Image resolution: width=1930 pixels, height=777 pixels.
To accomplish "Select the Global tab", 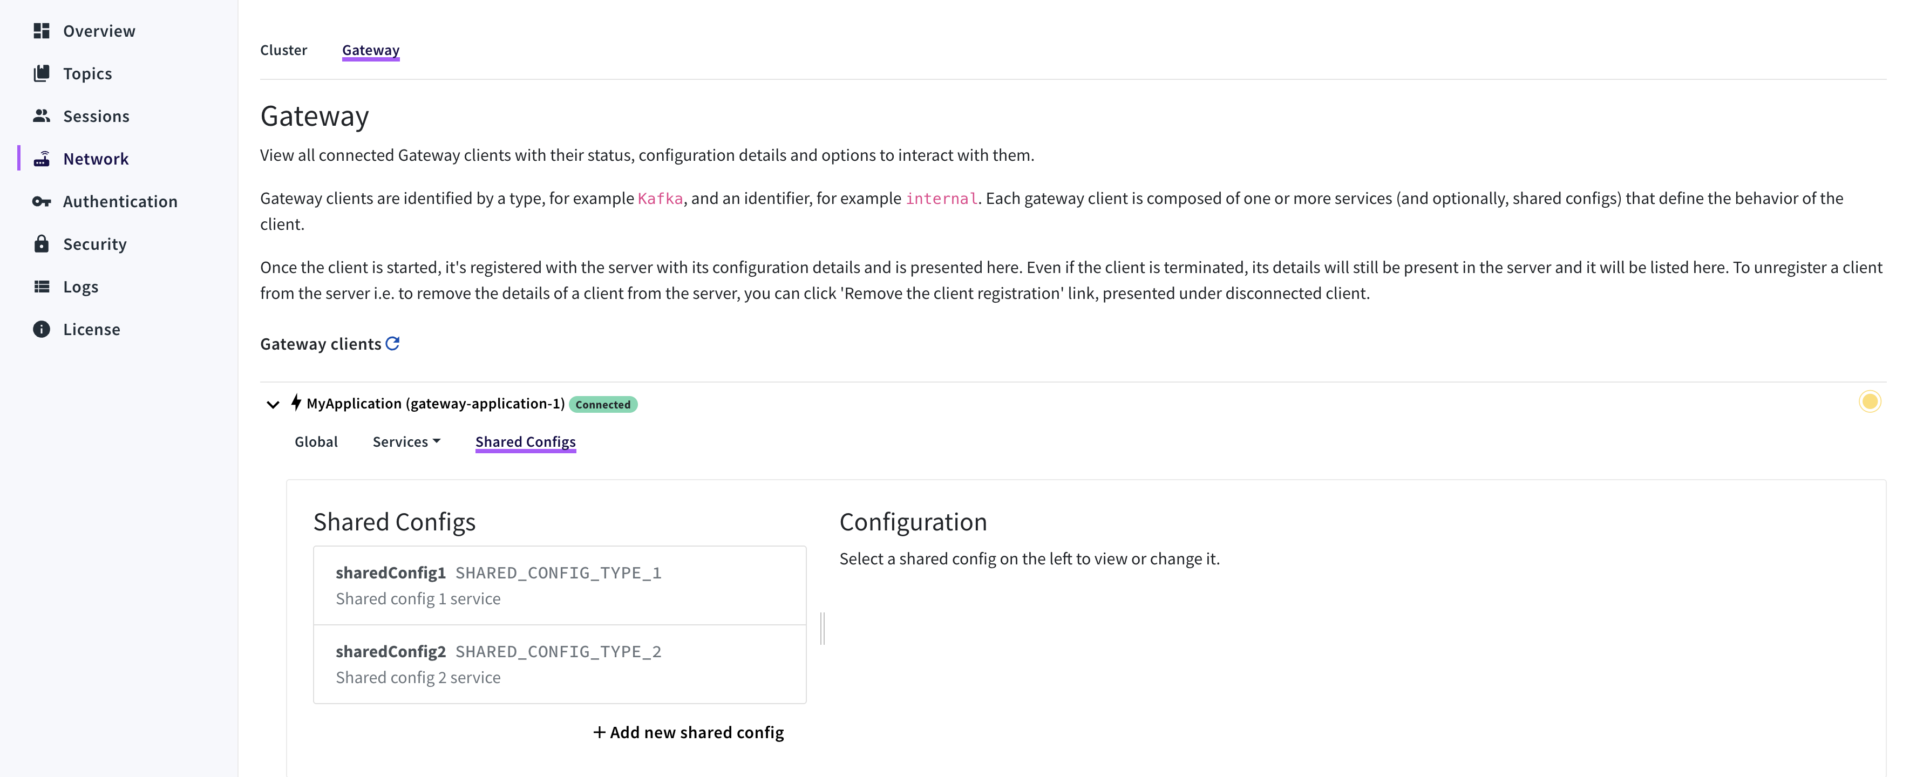I will [316, 442].
